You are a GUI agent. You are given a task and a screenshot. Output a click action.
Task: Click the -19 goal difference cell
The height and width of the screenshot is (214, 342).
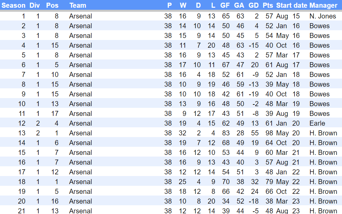click(254, 94)
